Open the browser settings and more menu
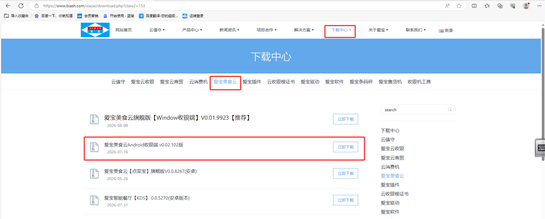Image resolution: width=545 pixels, height=219 pixels. [539, 6]
